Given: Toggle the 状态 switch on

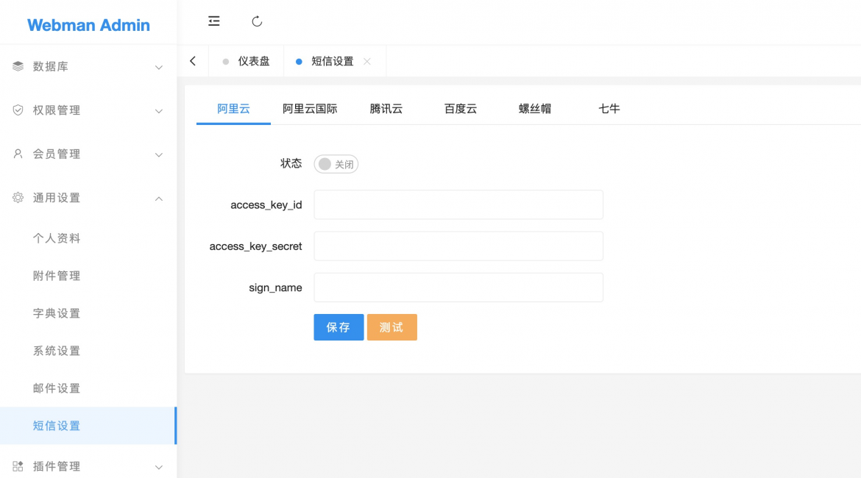Looking at the screenshot, I should click(336, 164).
